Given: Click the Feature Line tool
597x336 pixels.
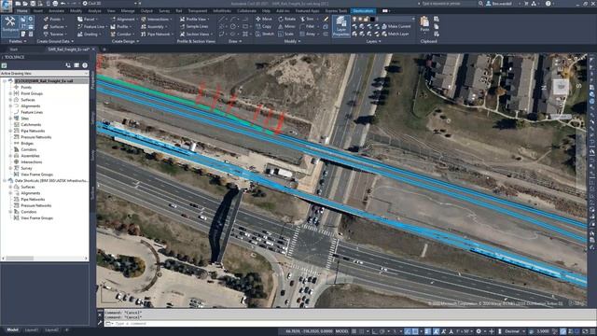Looking at the screenshot, I should click(x=91, y=26).
